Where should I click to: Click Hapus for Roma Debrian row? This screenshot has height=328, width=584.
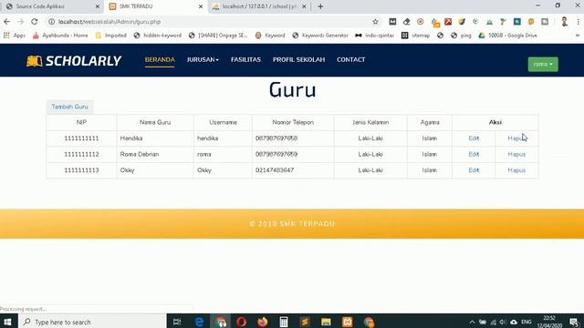point(516,154)
